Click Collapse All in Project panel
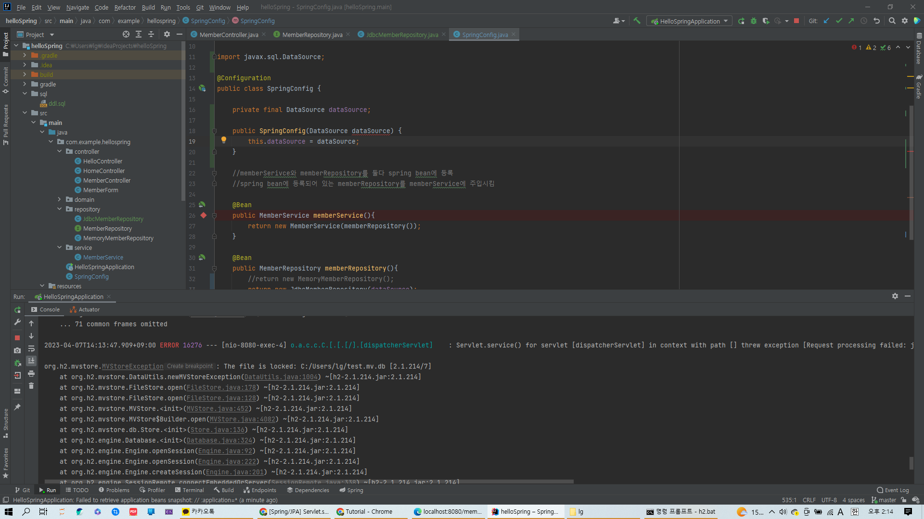Screen dimensions: 924x519 click(151, 34)
